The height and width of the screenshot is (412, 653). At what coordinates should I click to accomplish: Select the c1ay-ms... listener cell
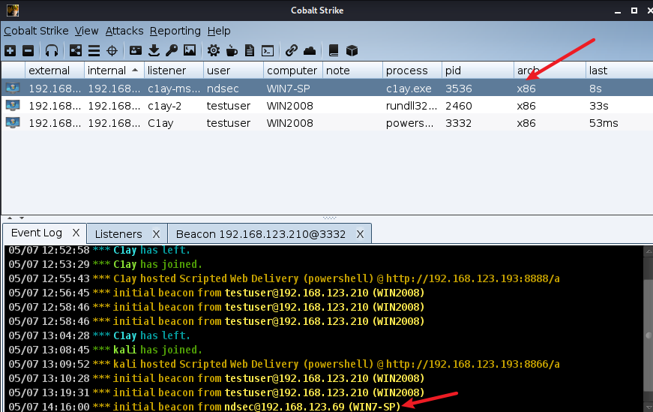tap(174, 89)
